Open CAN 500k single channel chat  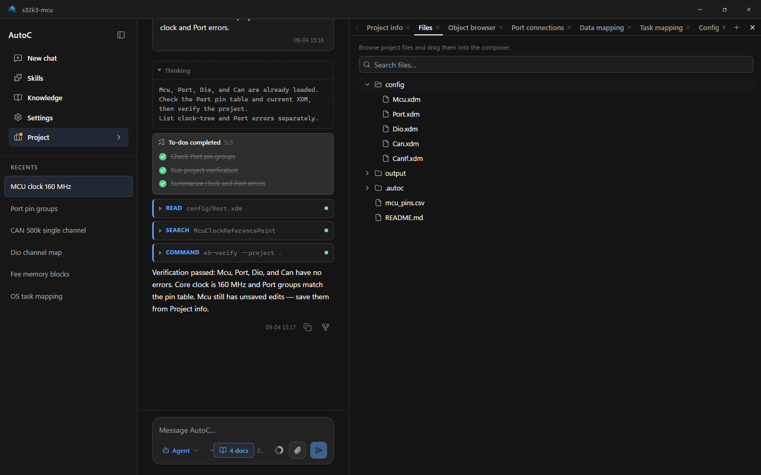click(68, 230)
